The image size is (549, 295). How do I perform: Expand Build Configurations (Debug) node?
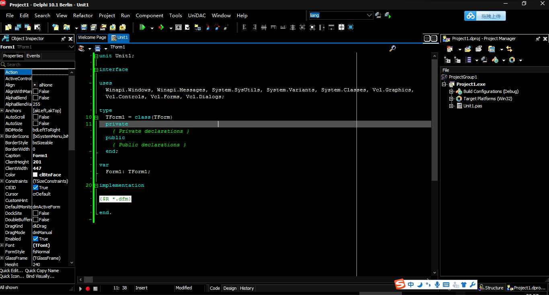451,91
